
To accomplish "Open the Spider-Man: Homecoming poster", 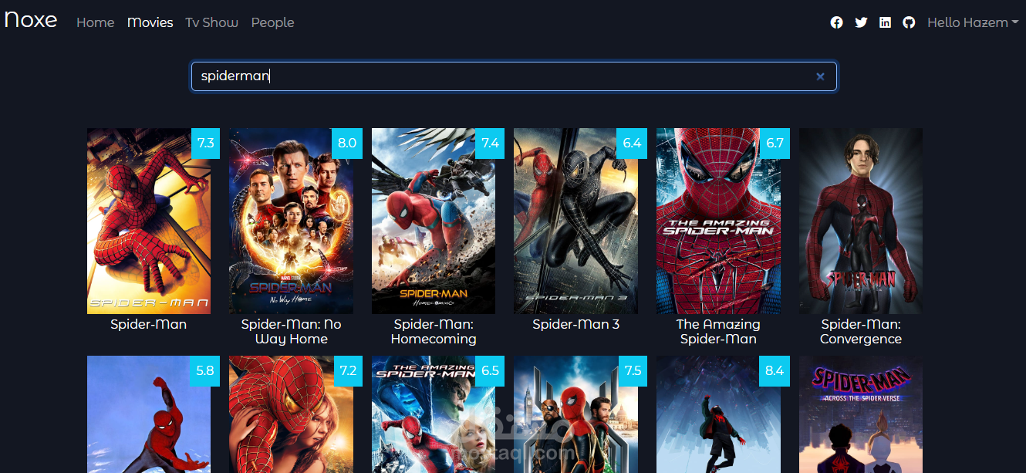I will (434, 221).
